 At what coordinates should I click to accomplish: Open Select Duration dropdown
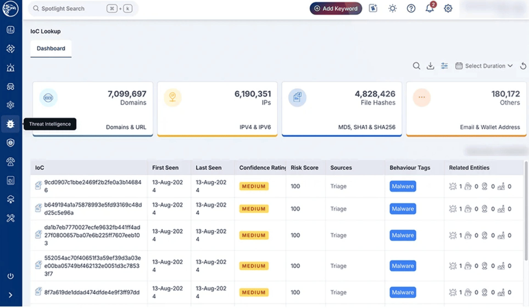click(x=484, y=66)
